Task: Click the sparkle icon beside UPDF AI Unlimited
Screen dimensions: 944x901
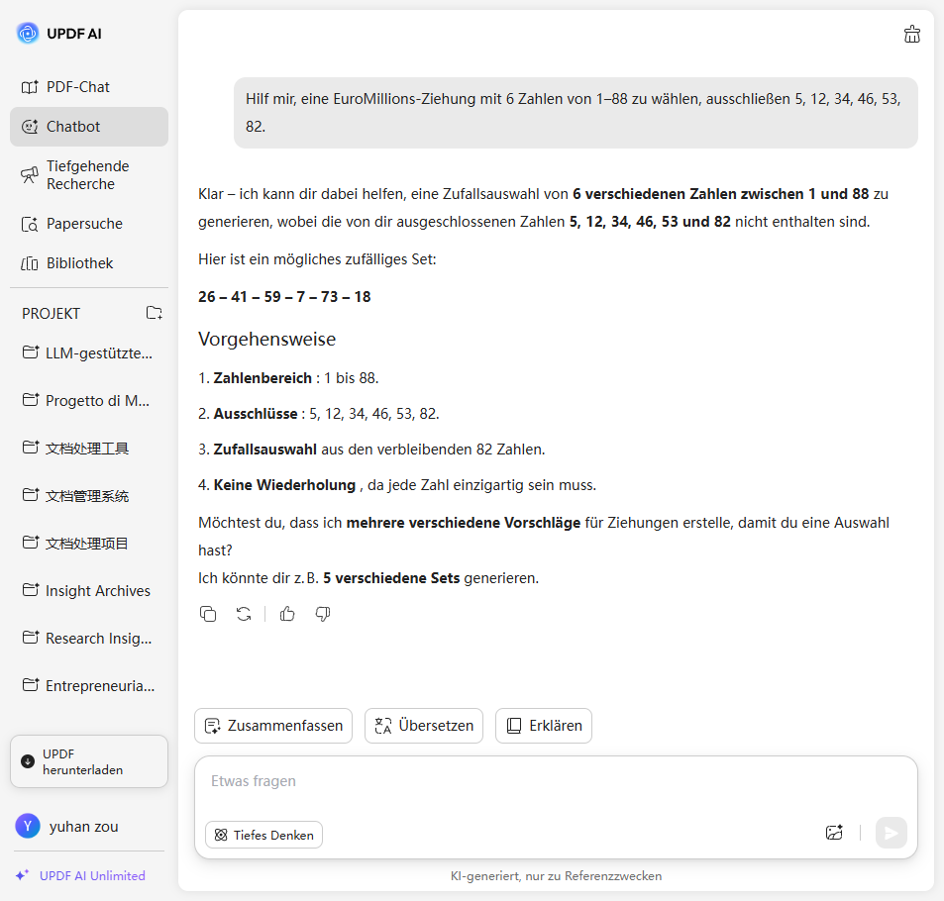Action: point(22,875)
